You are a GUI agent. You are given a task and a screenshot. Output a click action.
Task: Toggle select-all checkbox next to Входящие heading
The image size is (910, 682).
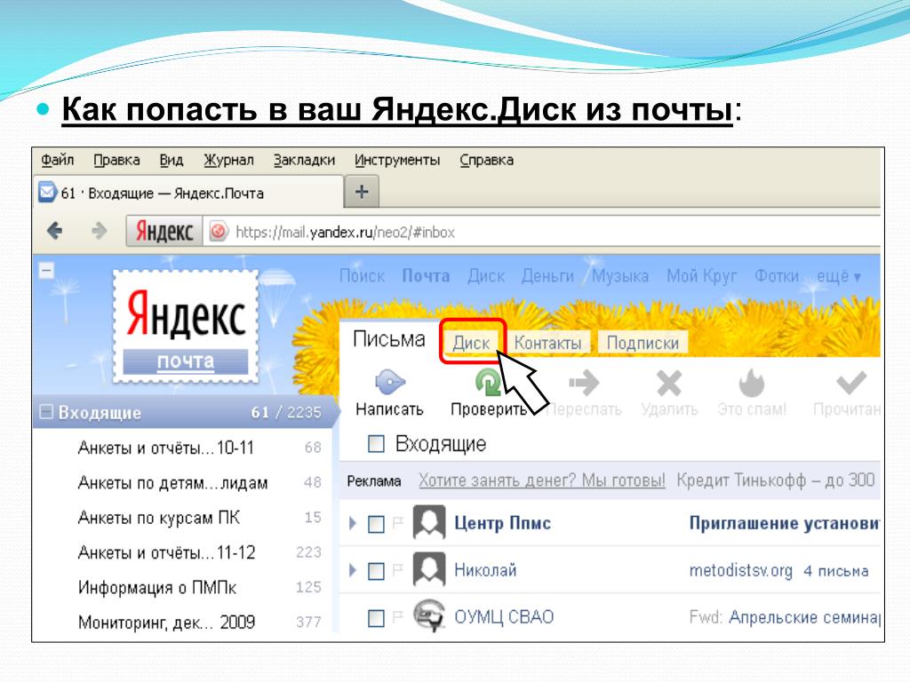[376, 444]
